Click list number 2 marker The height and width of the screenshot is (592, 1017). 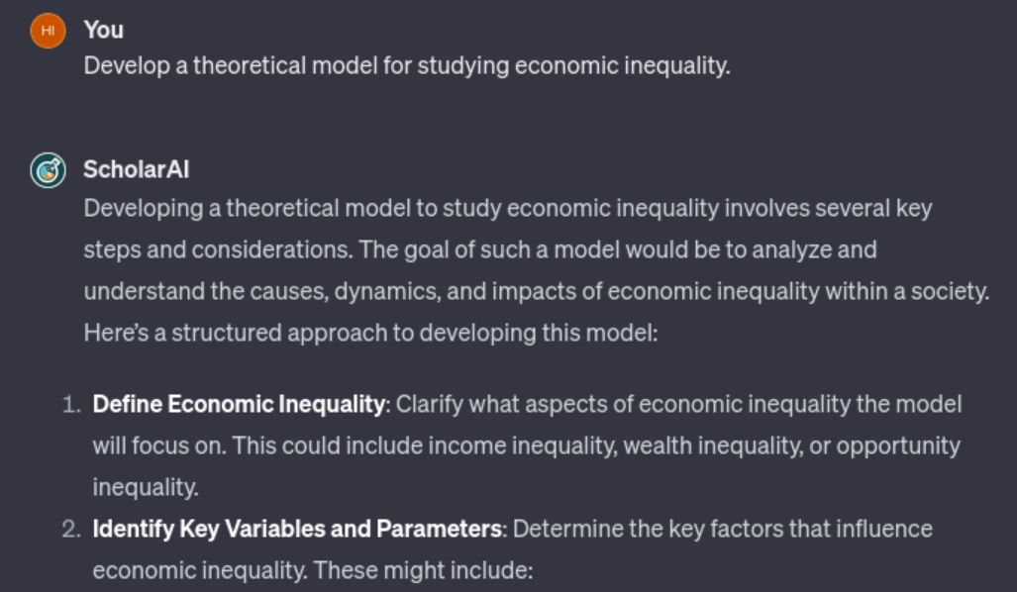[x=70, y=529]
